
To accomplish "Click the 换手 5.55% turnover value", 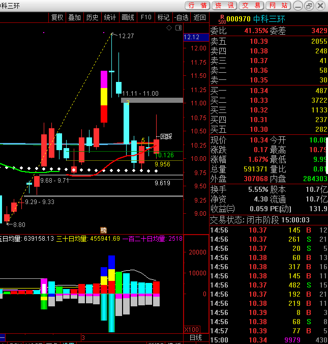I will click(x=258, y=189).
